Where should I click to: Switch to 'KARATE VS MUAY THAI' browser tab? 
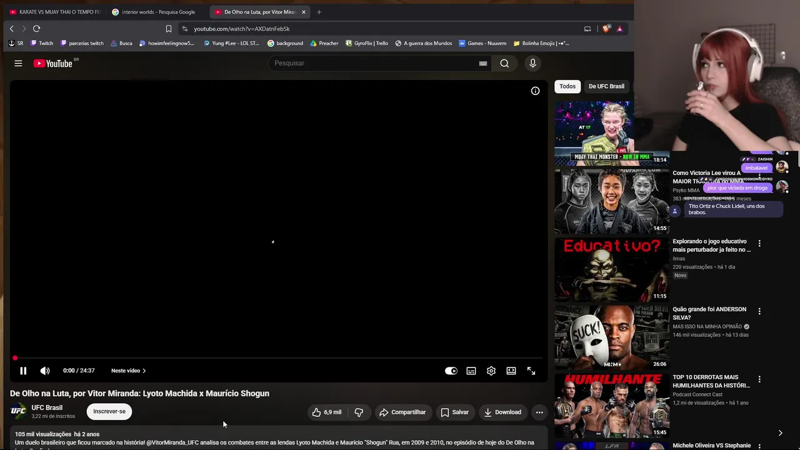tap(55, 12)
